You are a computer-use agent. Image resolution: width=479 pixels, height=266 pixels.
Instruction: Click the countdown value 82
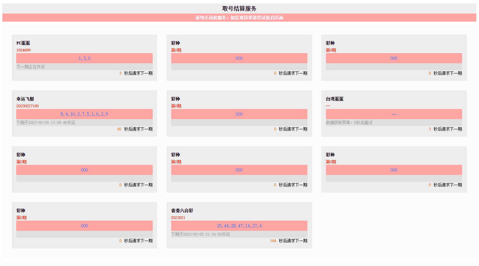119,129
